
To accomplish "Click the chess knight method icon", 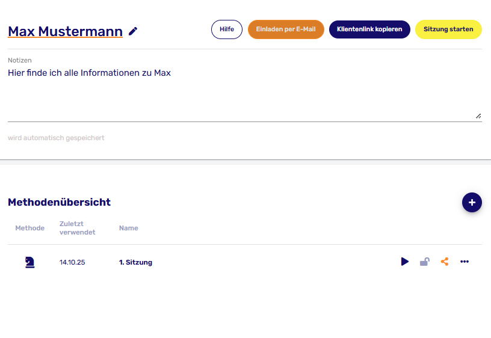I will (29, 262).
